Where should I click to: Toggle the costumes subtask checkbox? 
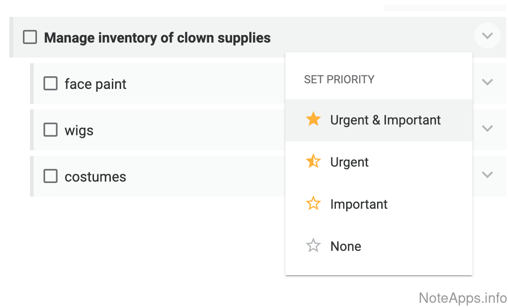coord(51,176)
